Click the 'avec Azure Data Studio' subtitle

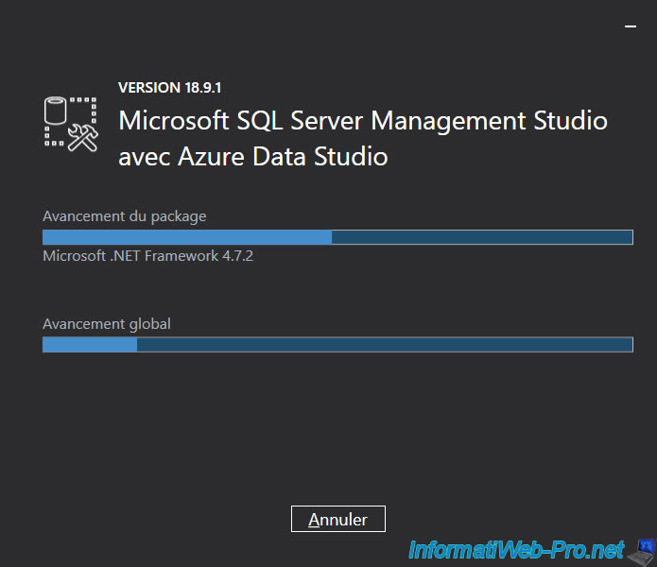[252, 156]
